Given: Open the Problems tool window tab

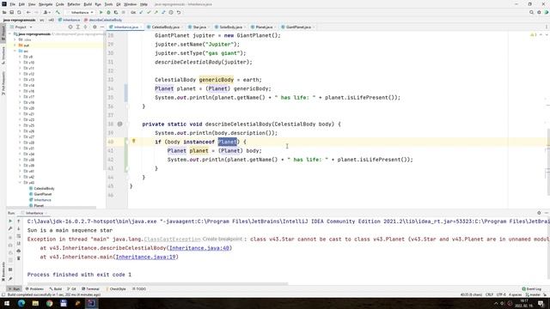Looking at the screenshot, I should click(x=34, y=289).
